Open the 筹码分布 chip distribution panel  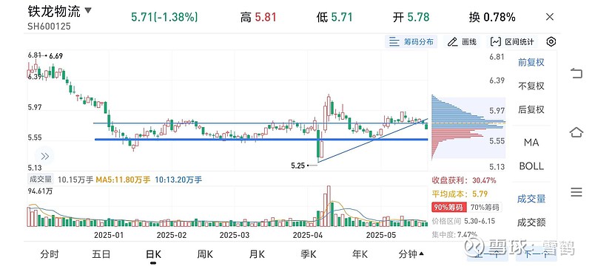(411, 42)
